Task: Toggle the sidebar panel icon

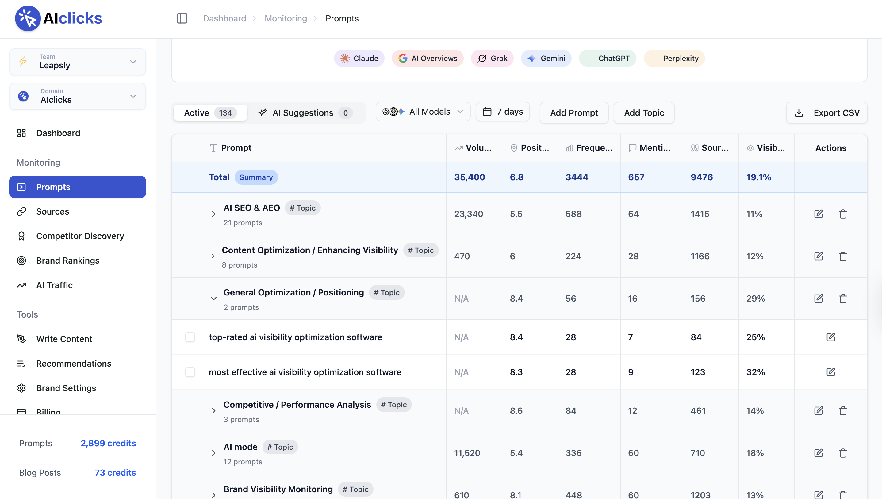Action: coord(182,18)
